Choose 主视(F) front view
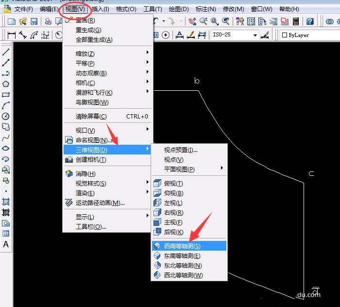This screenshot has height=307, width=340. click(x=189, y=222)
